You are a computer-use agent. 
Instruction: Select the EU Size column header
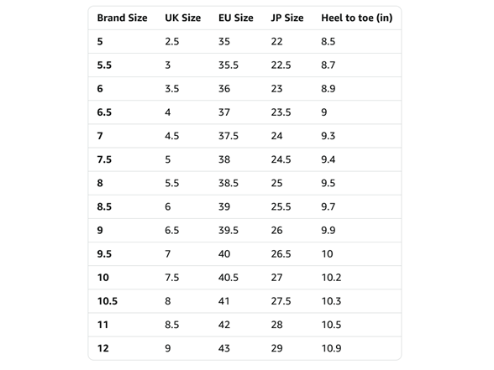click(x=235, y=18)
